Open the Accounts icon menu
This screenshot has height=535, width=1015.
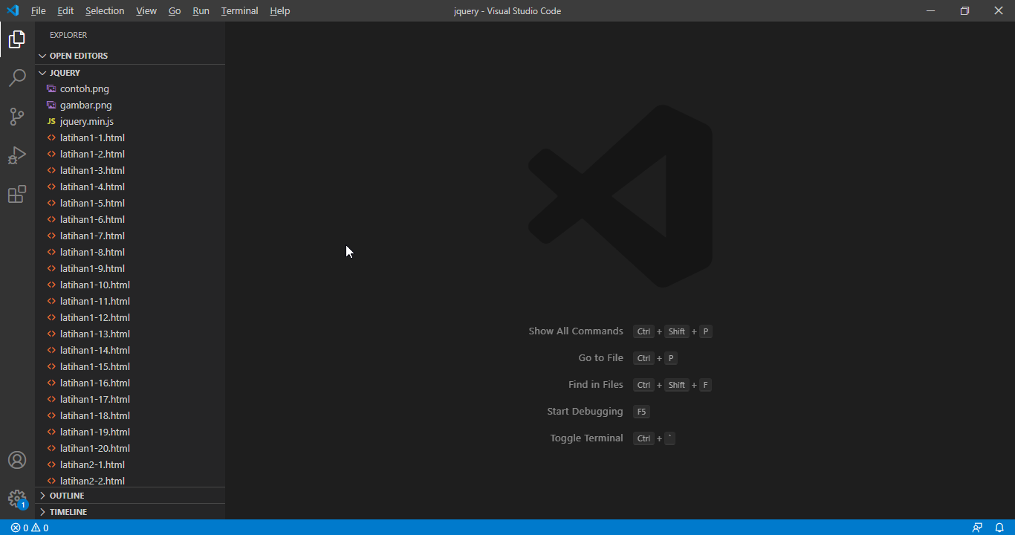[17, 460]
